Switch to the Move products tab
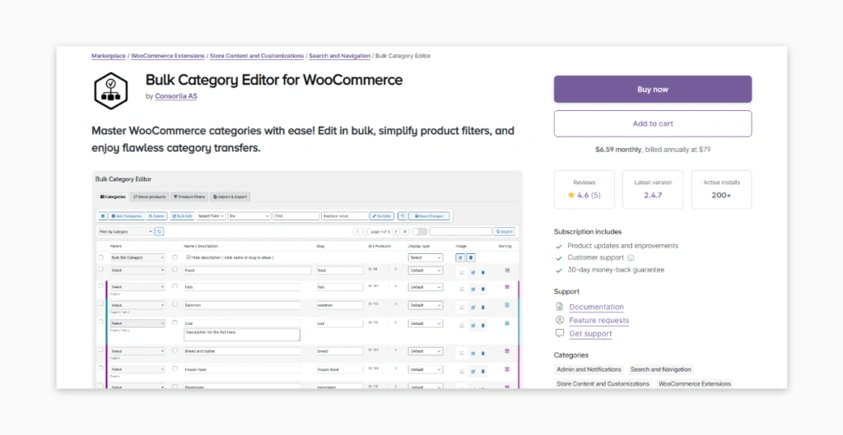 coord(150,197)
